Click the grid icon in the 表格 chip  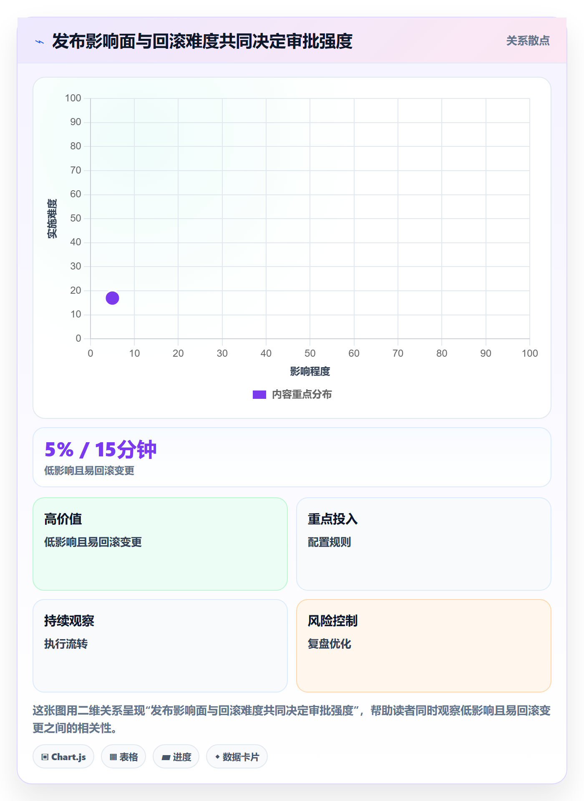pyautogui.click(x=113, y=757)
